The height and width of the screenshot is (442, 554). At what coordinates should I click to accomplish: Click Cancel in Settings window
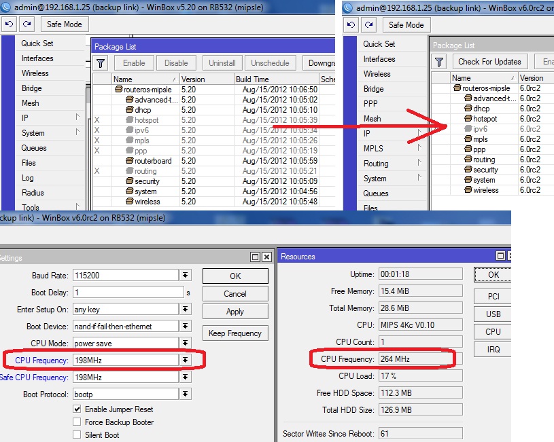tap(235, 294)
